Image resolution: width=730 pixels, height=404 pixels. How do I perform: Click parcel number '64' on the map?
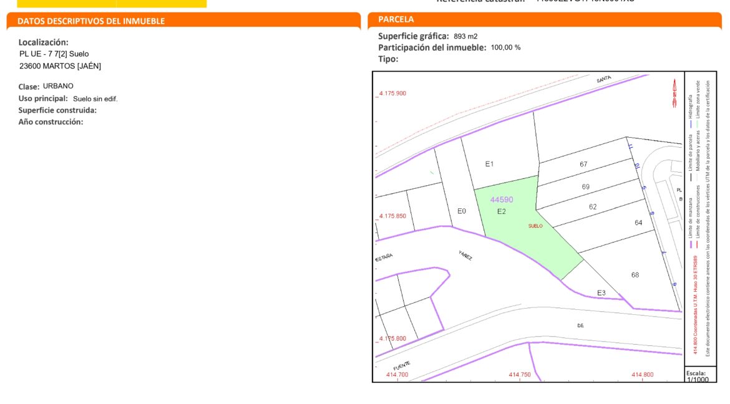[x=638, y=223]
